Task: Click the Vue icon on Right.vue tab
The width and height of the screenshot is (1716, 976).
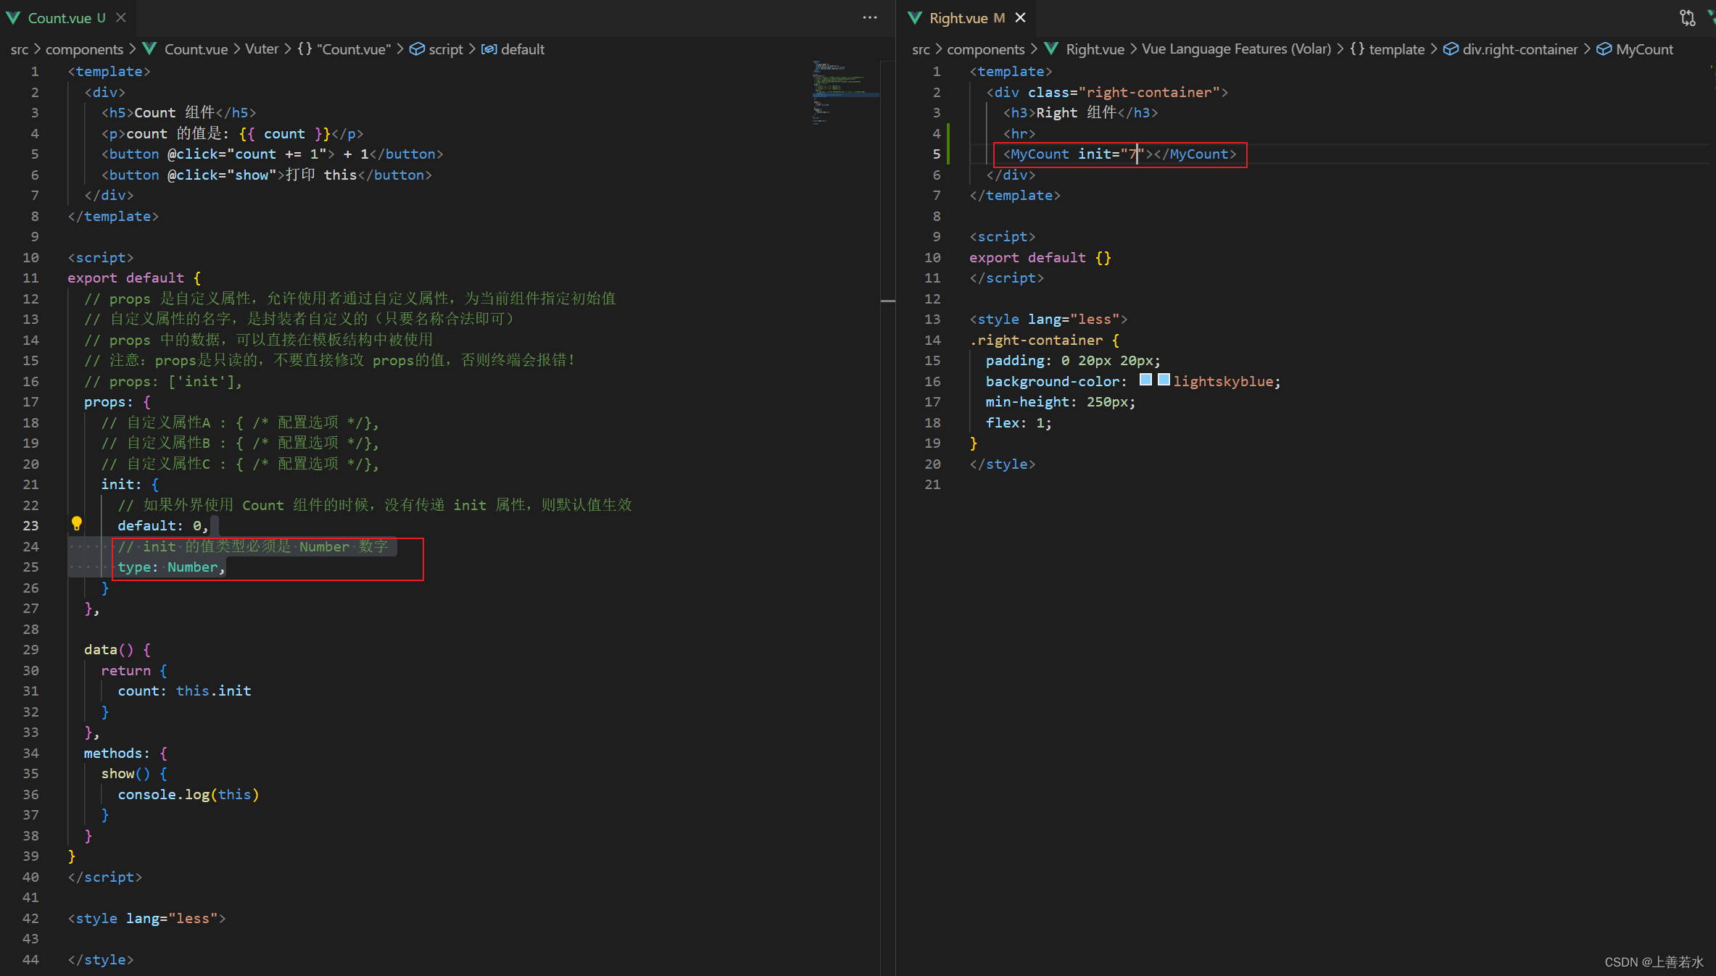Action: [915, 17]
